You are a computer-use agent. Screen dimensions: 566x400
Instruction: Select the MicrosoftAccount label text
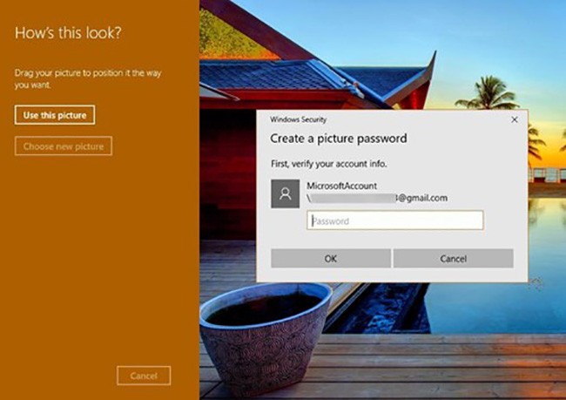click(342, 186)
